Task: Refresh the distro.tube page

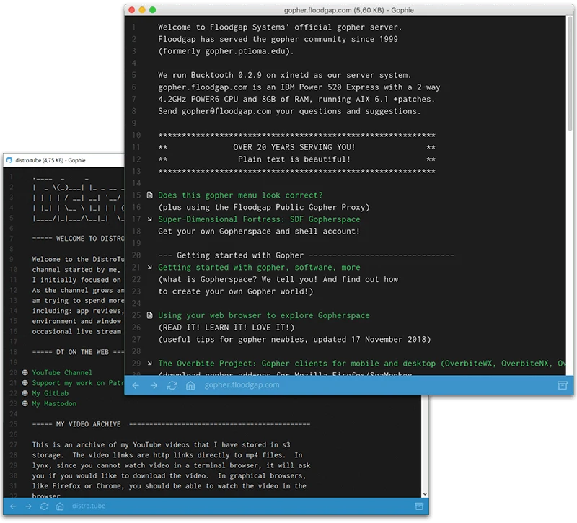Action: [44, 506]
